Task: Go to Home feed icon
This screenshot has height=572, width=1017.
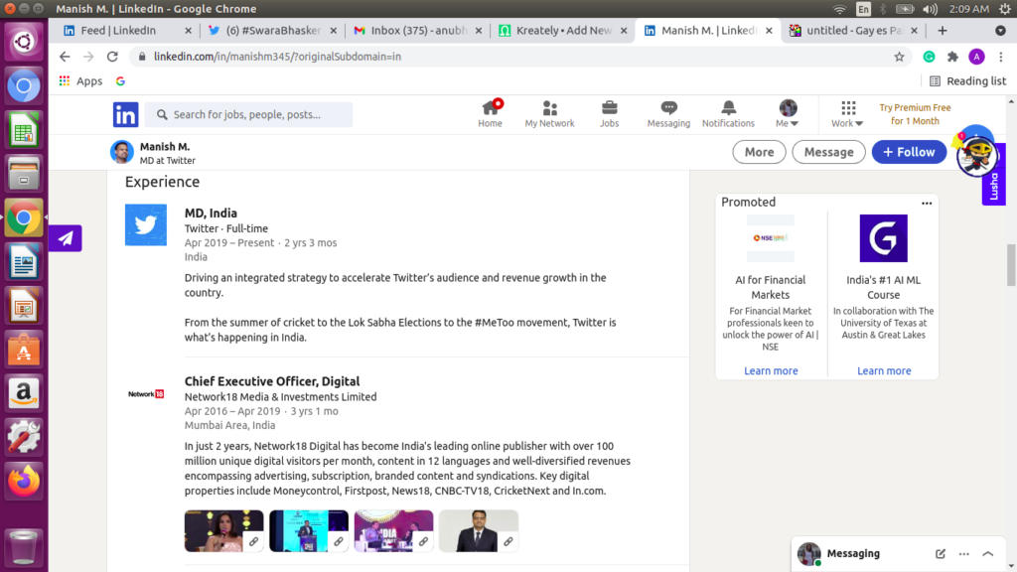Action: pyautogui.click(x=490, y=114)
